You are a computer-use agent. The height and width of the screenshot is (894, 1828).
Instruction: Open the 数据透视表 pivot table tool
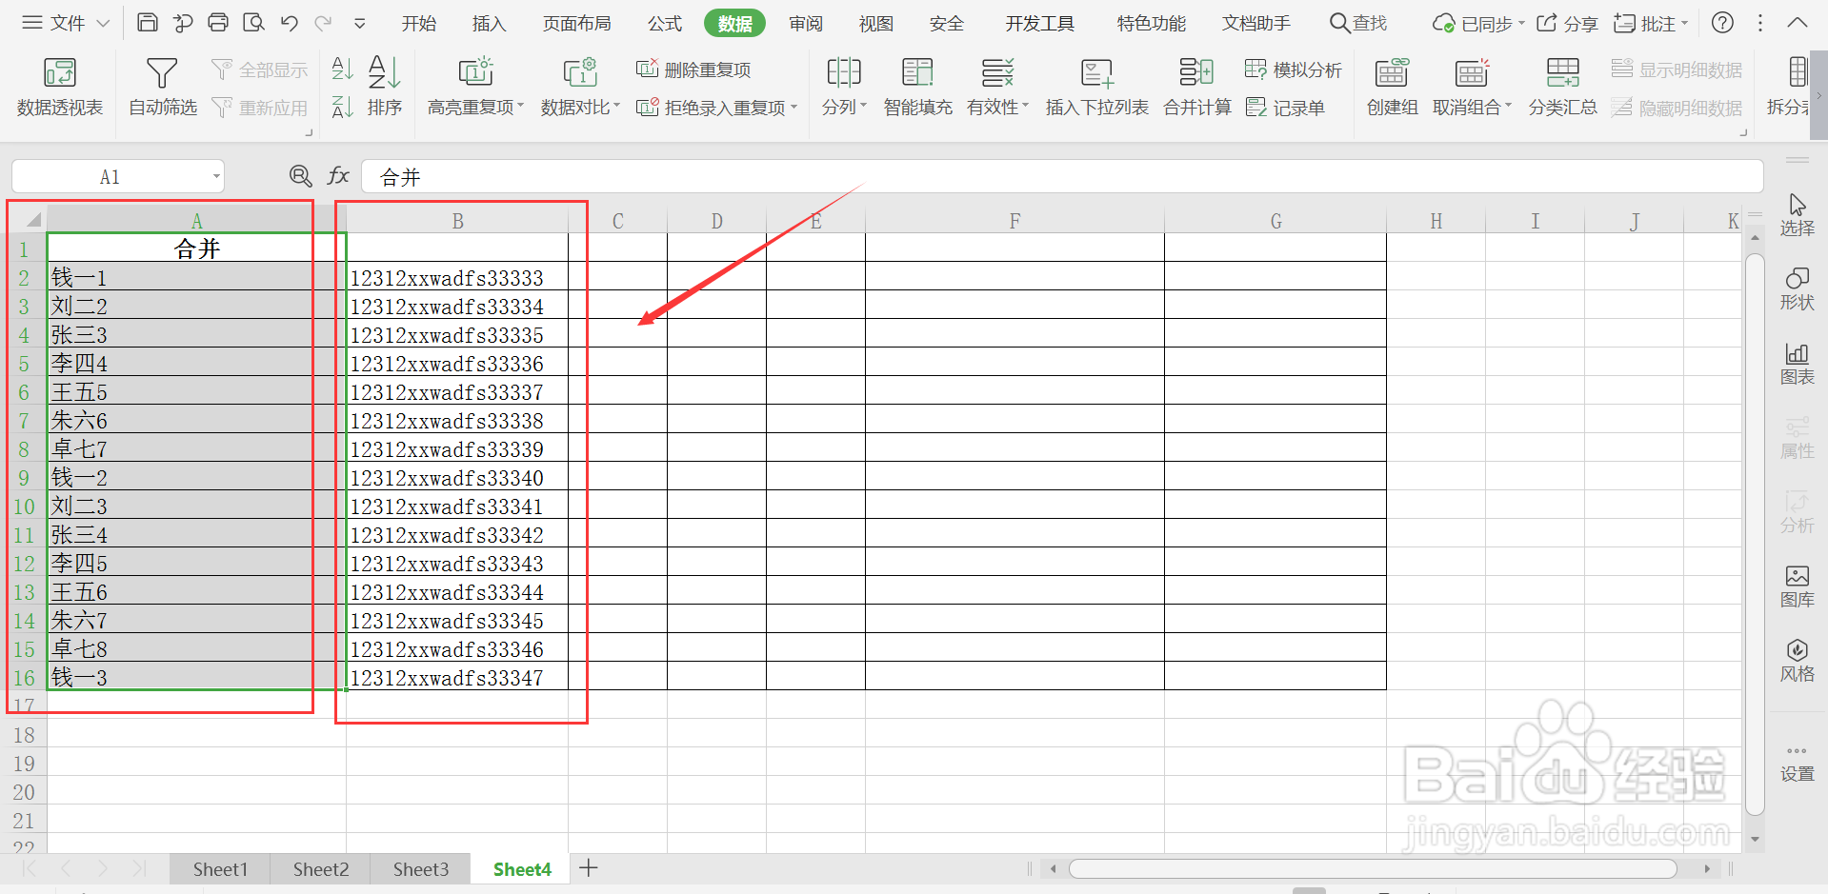point(60,87)
